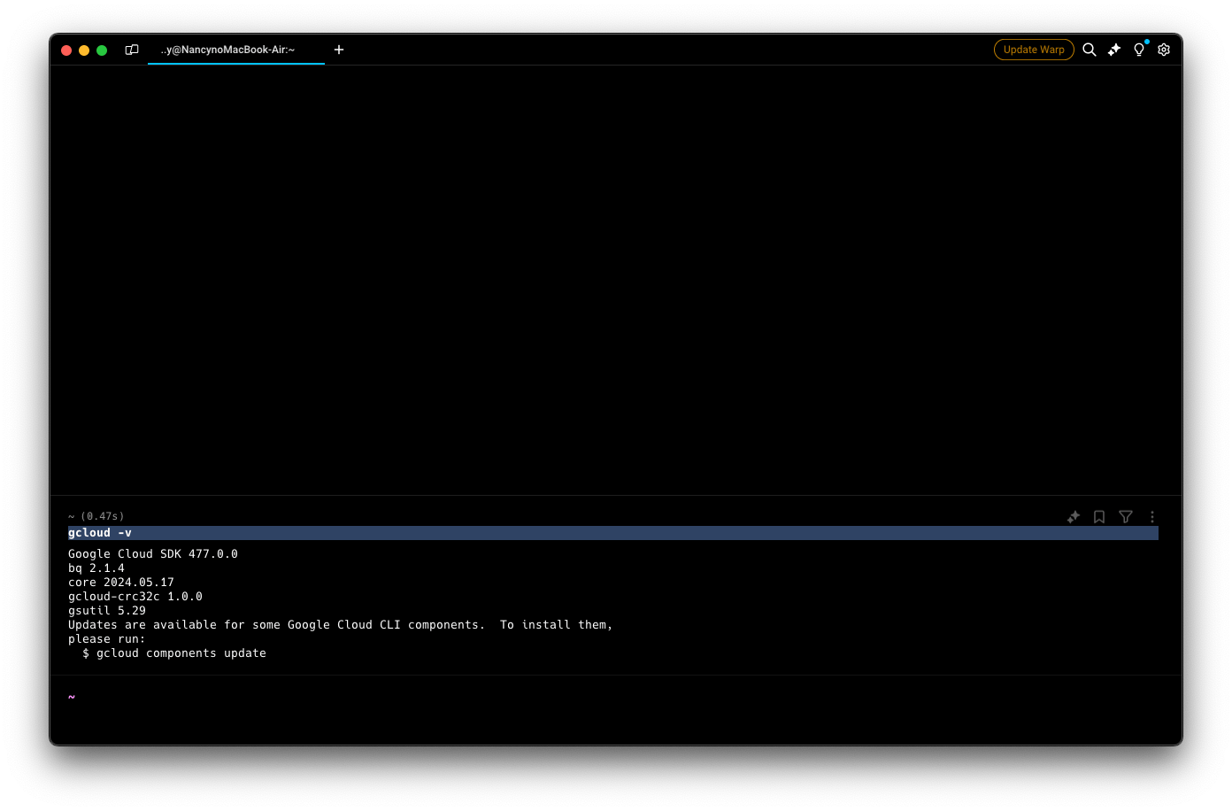Open the lightbulb resource center icon
Viewport: 1232px width, 811px height.
[1139, 50]
